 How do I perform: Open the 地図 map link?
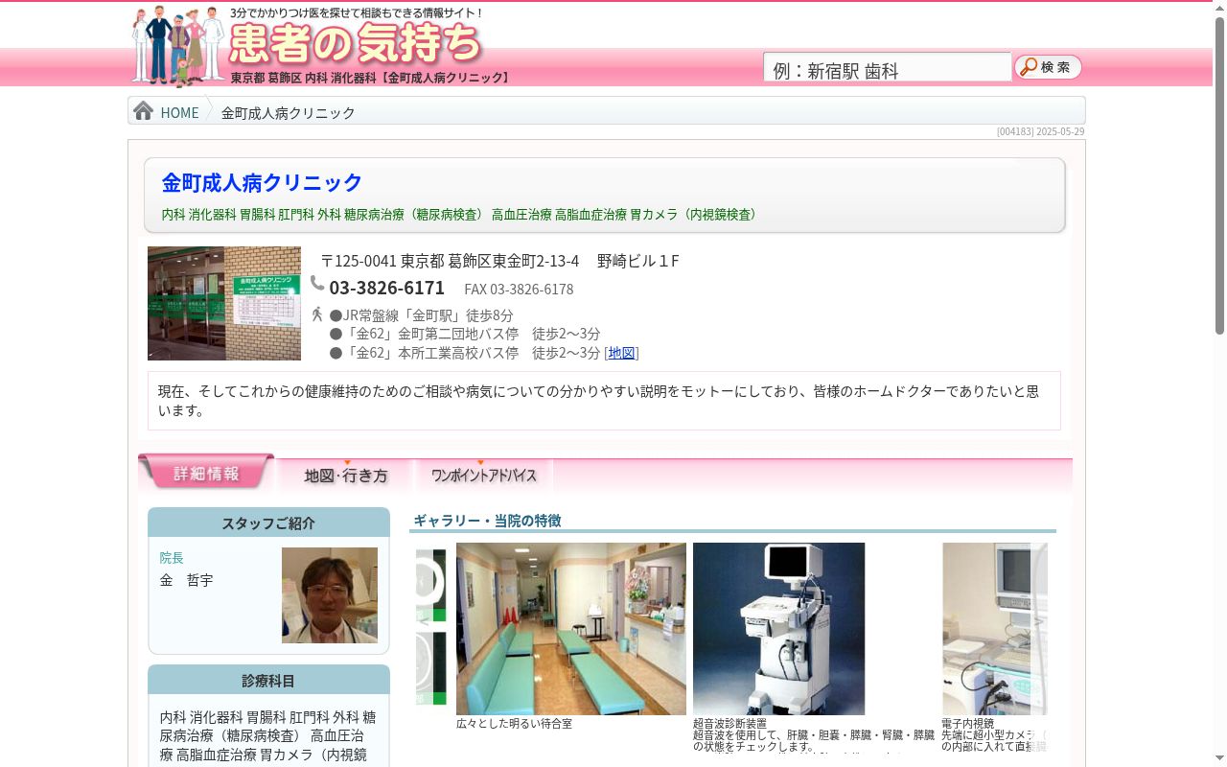[x=621, y=353]
